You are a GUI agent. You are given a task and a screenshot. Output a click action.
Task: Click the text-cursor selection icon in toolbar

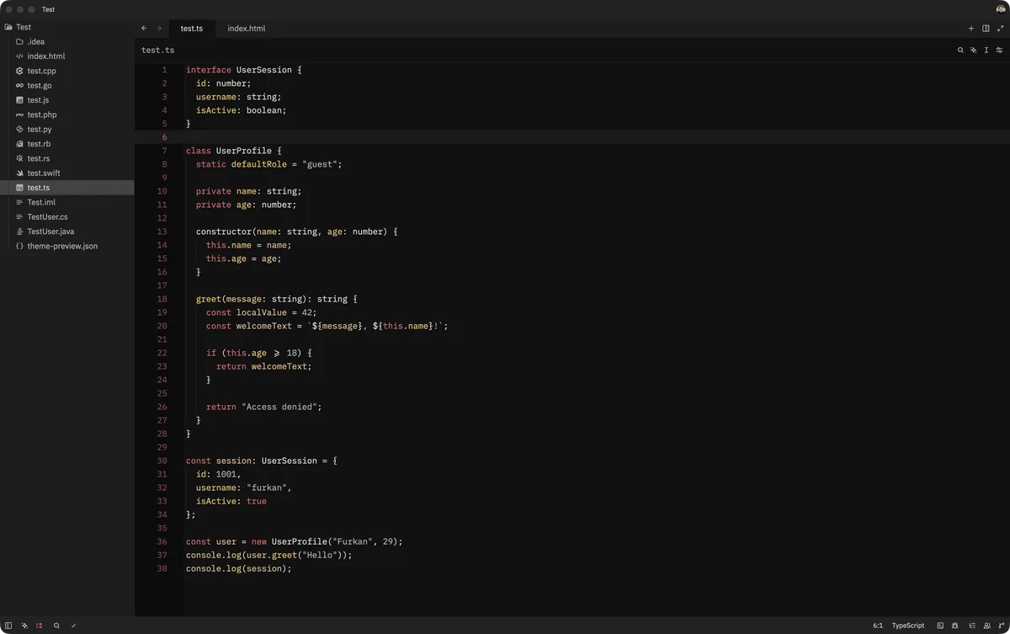pos(986,50)
